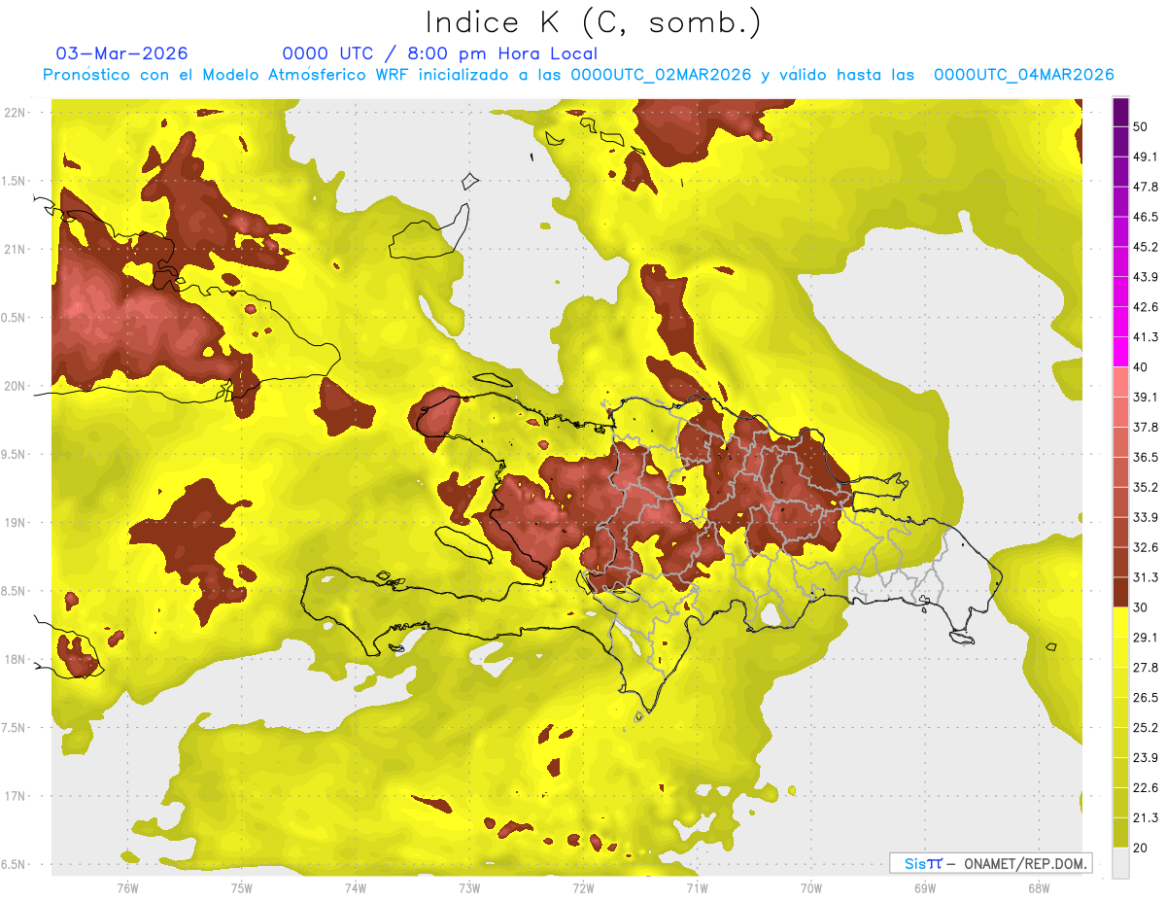Click the valid-until time '0000UTC_04MAR2026'

[1023, 75]
